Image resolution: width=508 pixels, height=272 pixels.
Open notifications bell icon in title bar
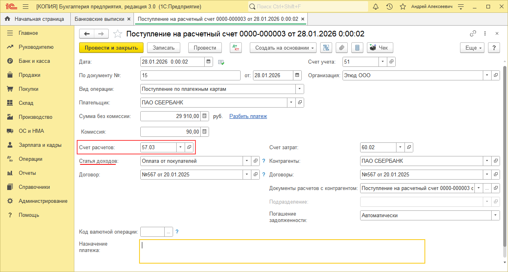pos(376,7)
